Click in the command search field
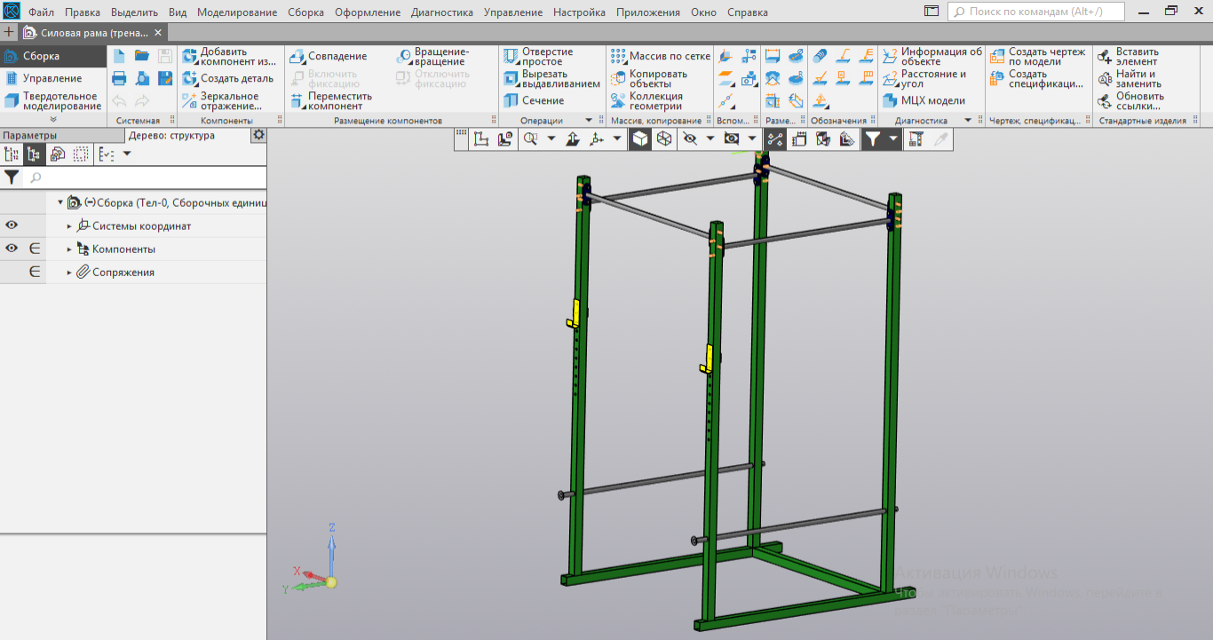This screenshot has height=640, width=1213. coord(1036,12)
